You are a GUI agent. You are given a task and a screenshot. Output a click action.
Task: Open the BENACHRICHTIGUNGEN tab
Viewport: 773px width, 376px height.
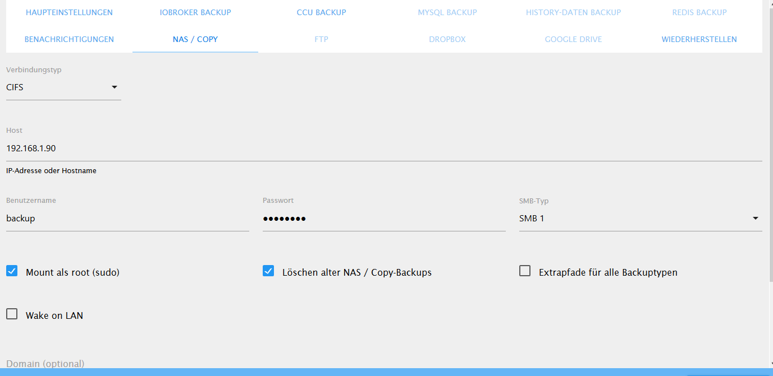click(68, 39)
